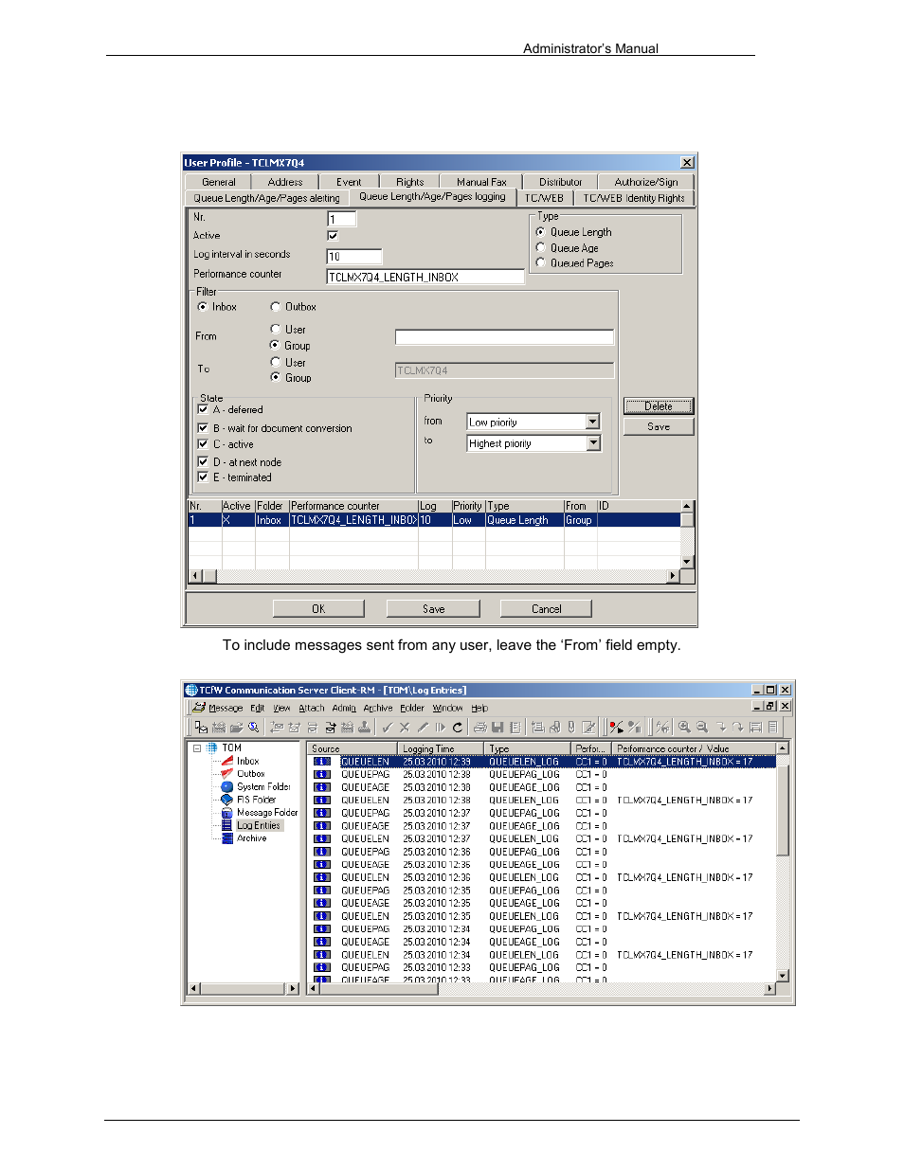Click the Performance counter column header in profile list
904x1170 pixels.
coord(353,506)
